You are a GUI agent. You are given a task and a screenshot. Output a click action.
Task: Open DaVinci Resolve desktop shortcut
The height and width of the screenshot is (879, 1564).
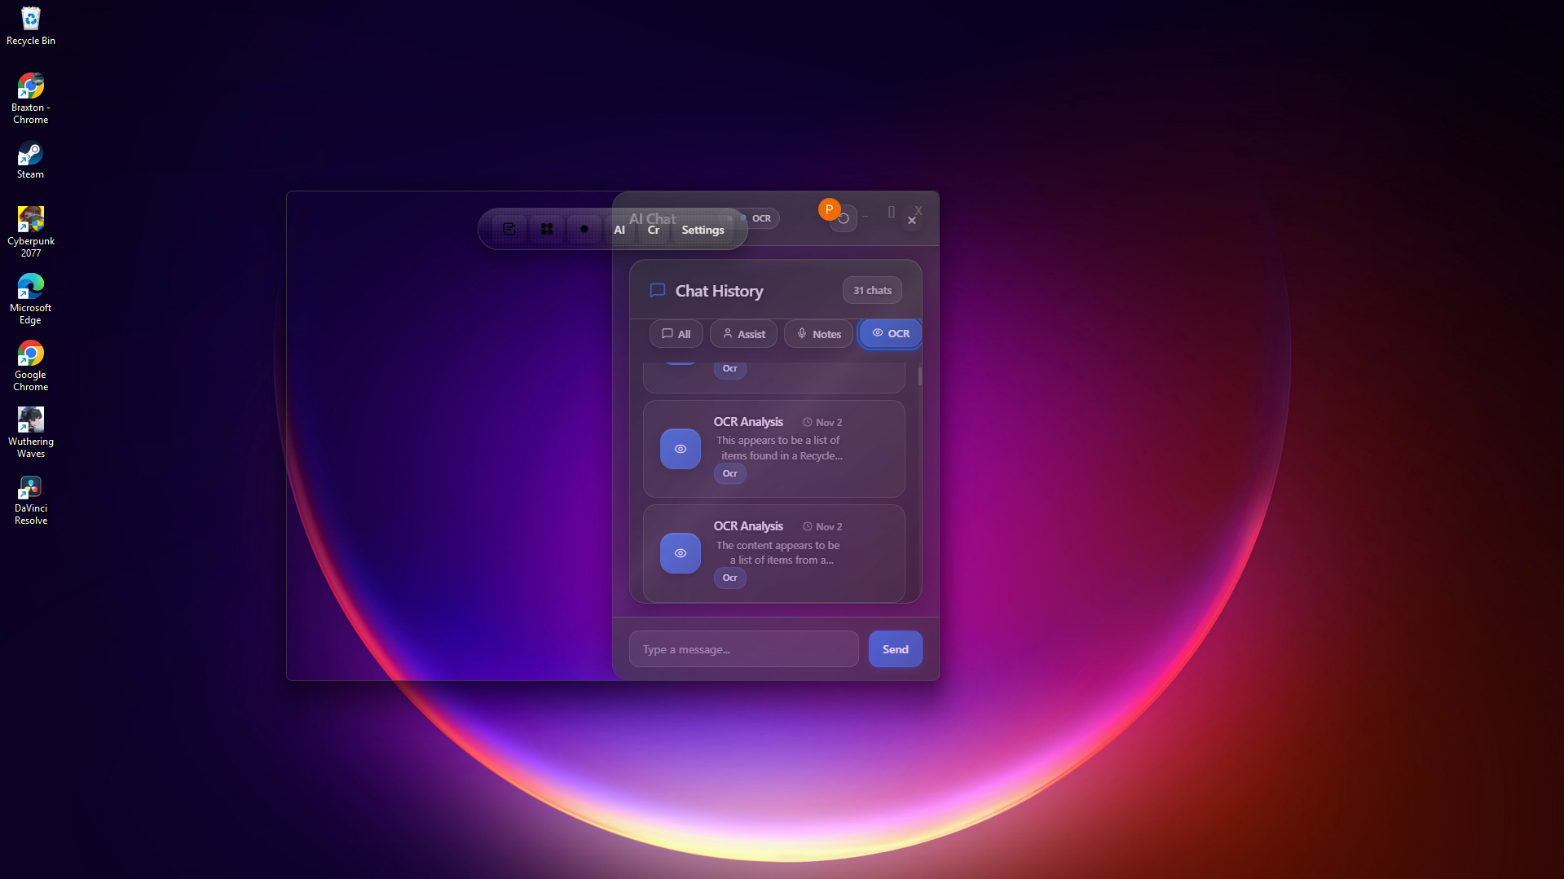(x=30, y=500)
